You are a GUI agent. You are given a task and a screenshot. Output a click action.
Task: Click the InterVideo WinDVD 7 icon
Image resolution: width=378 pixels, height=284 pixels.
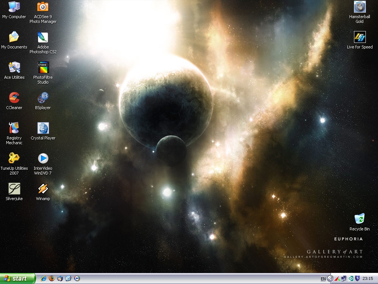[43, 158]
